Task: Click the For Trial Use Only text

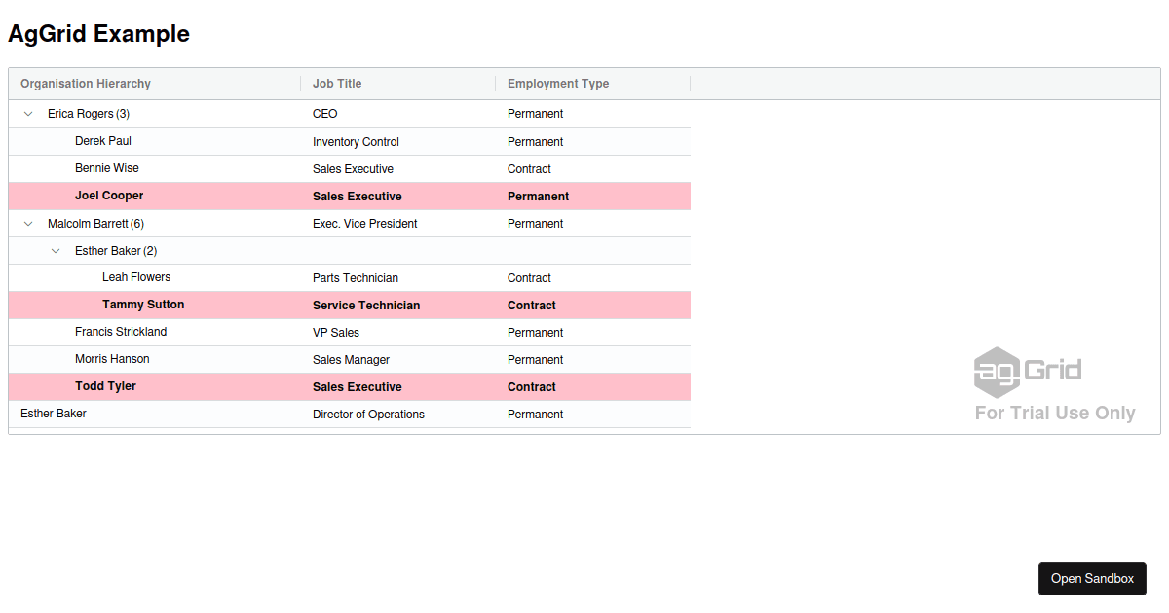Action: (x=1055, y=413)
